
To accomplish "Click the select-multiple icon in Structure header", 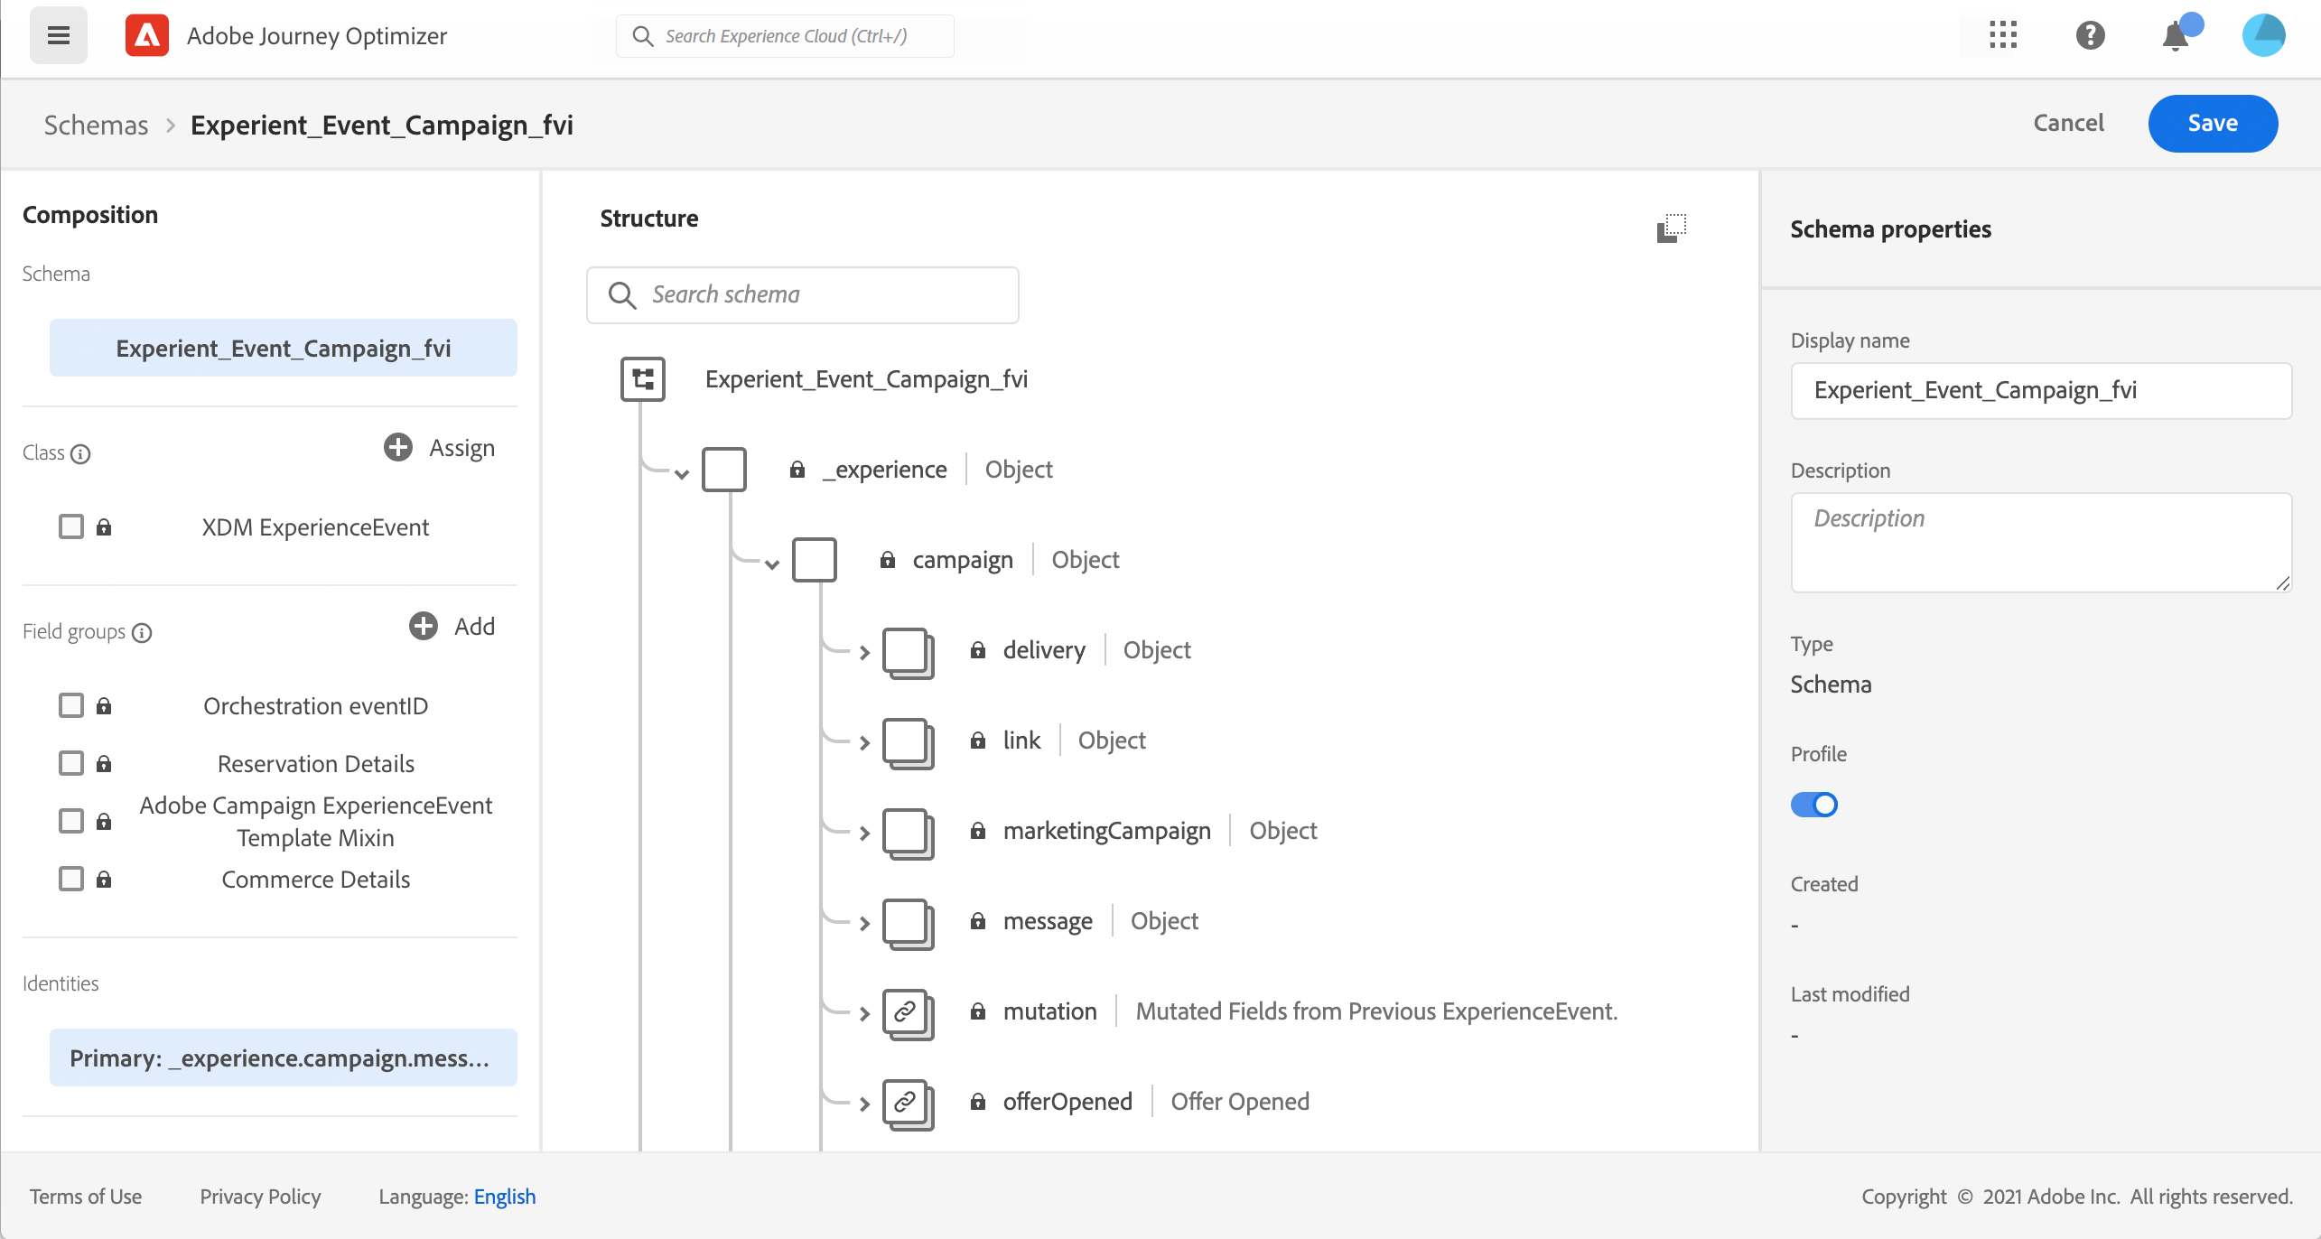I will (x=1672, y=228).
